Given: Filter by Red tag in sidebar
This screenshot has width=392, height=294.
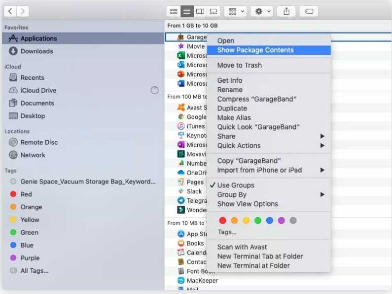Looking at the screenshot, I should pyautogui.click(x=83, y=194).
